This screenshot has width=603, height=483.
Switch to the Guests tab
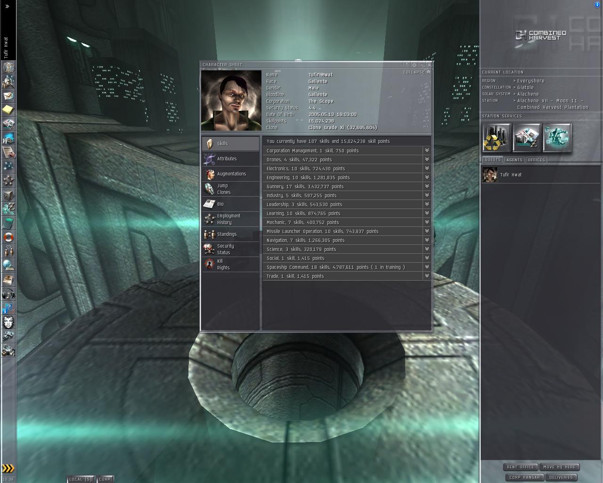[x=493, y=160]
